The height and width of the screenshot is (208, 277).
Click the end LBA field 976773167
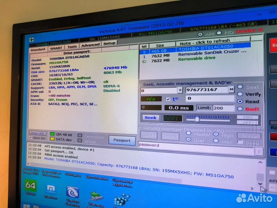[207, 90]
